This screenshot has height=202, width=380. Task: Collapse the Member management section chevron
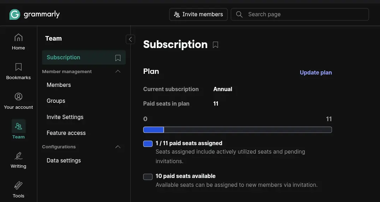point(118,71)
